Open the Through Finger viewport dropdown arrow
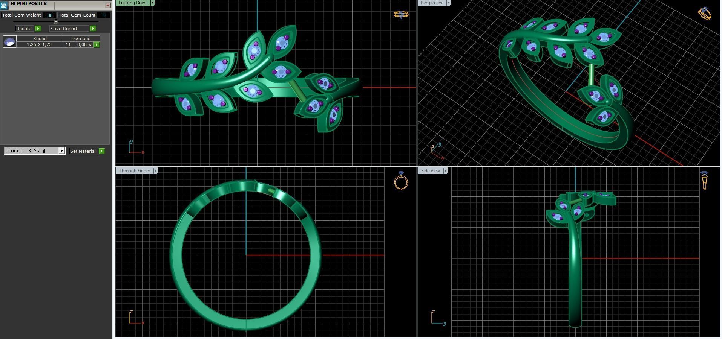This screenshot has height=339, width=722. [x=155, y=171]
